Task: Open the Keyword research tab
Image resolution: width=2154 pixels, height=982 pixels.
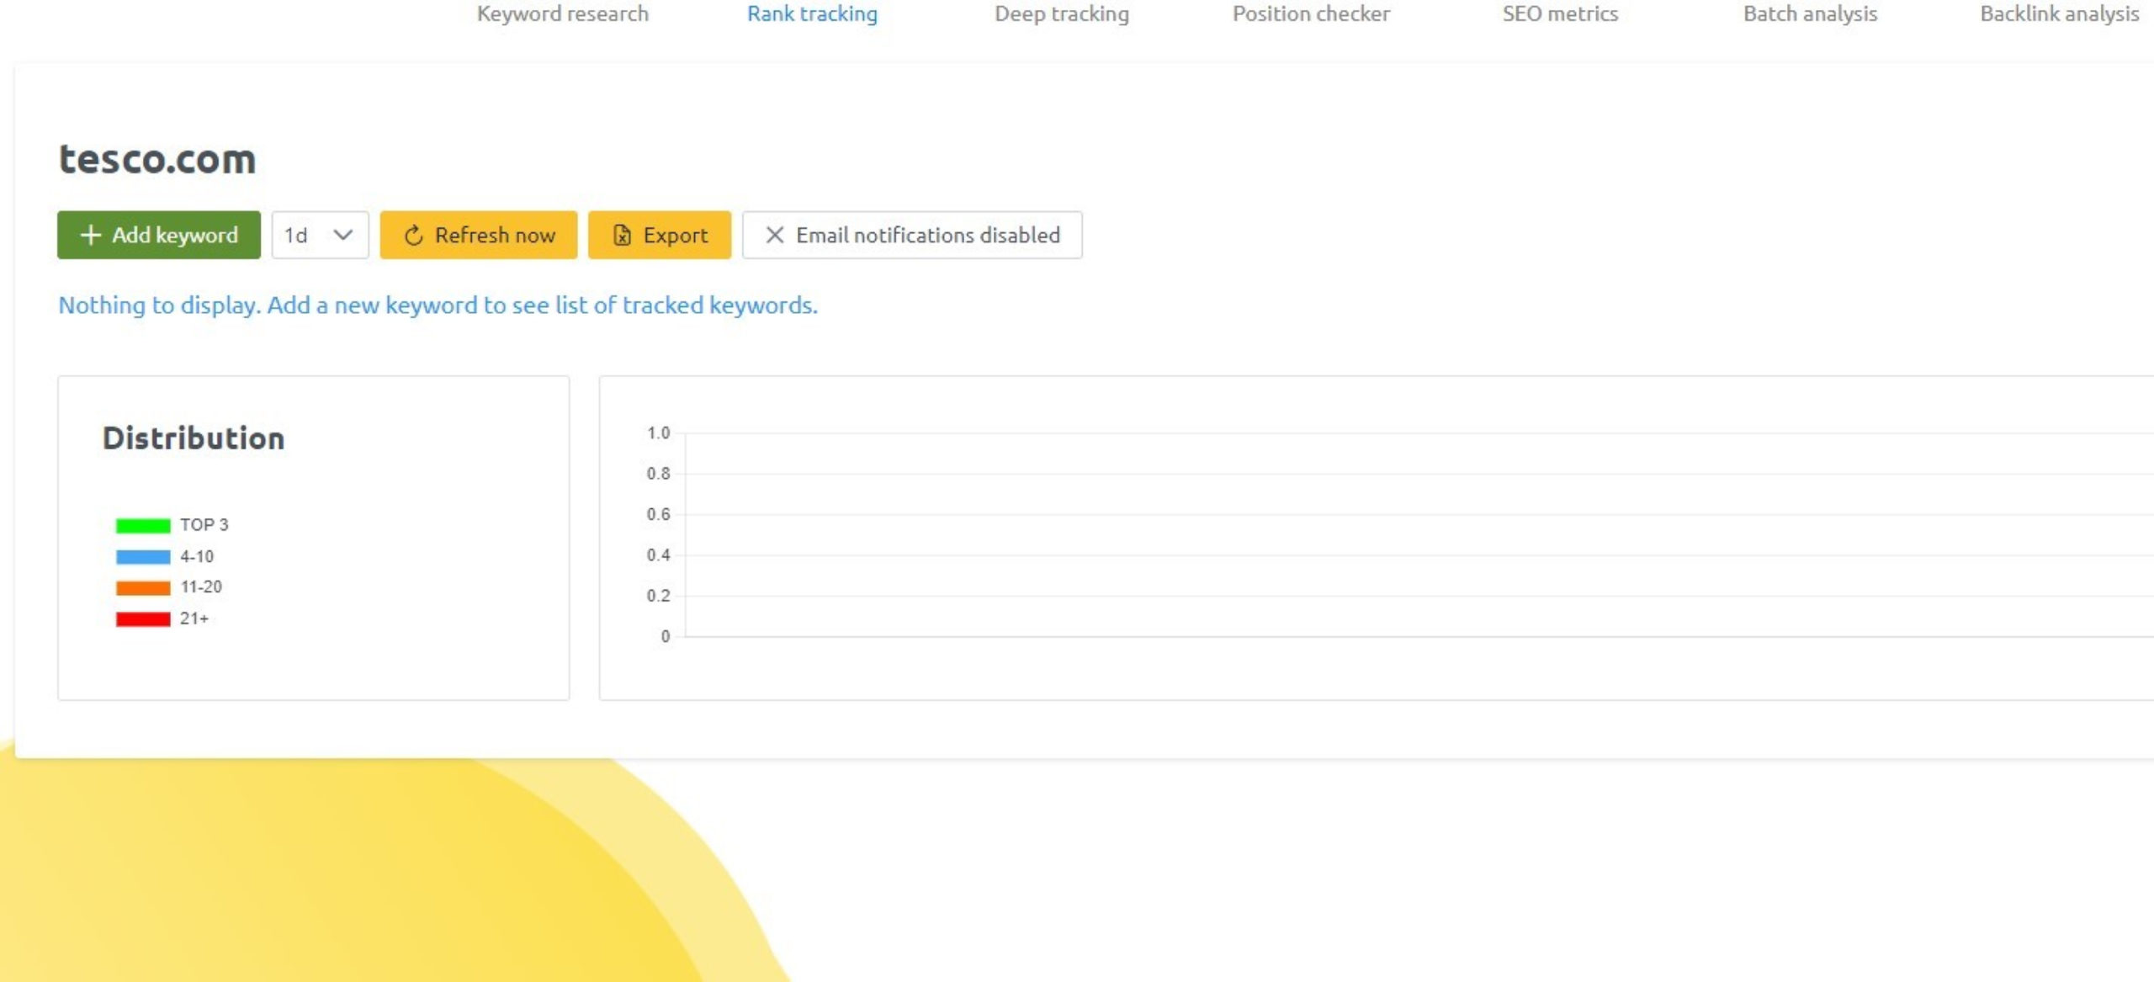Action: click(x=562, y=13)
